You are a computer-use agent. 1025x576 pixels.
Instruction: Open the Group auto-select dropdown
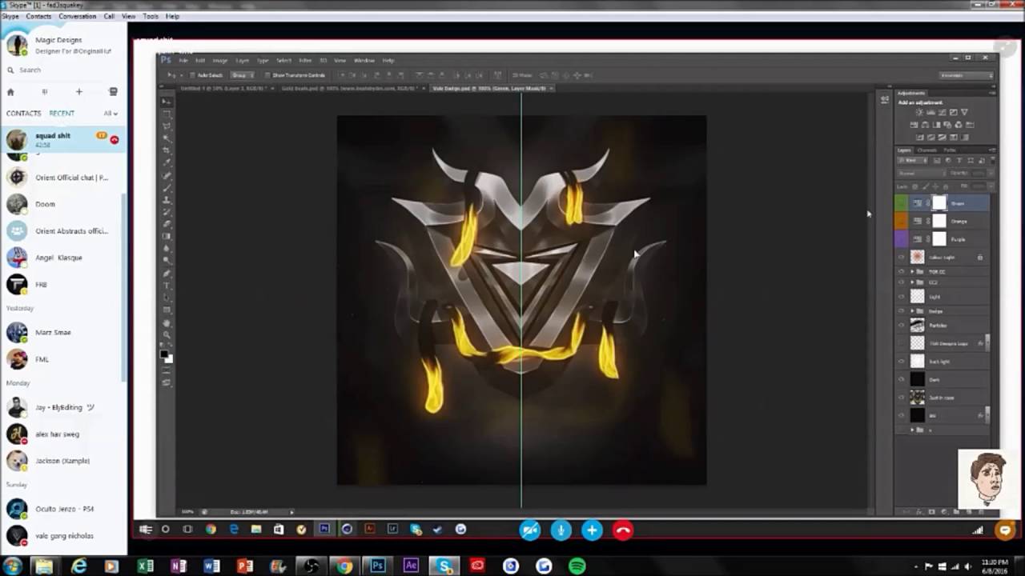coord(241,75)
